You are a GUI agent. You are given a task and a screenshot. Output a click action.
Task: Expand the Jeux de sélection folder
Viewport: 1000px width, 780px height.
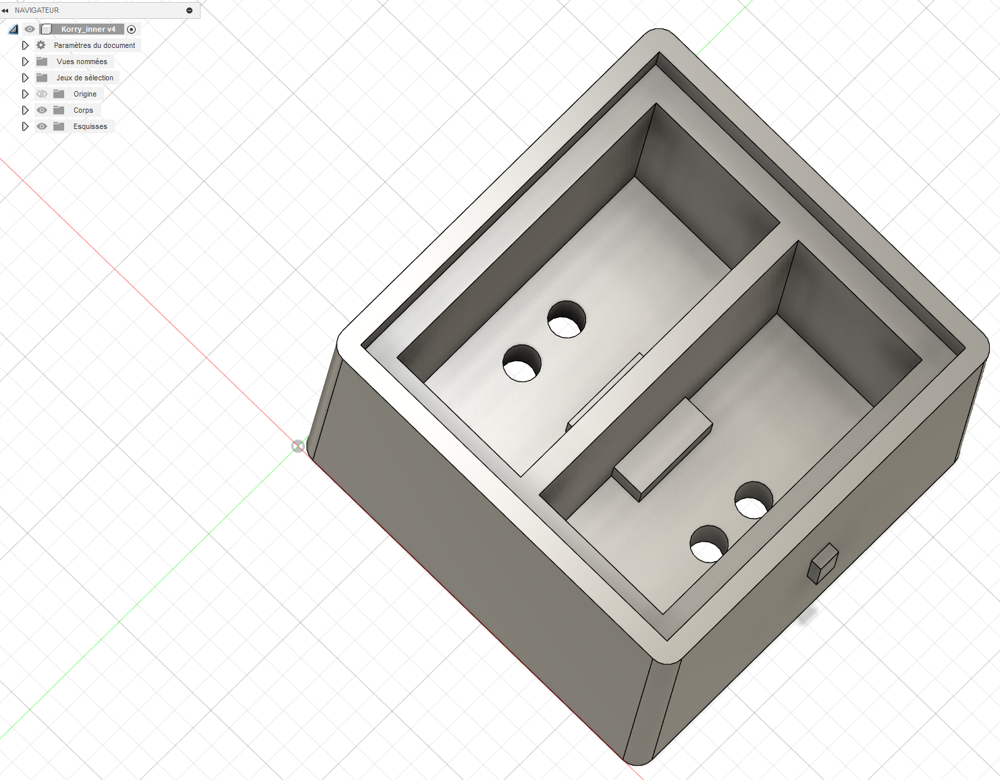coord(25,78)
